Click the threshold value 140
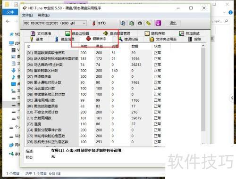The width and height of the screenshot is (236, 179). coord(115,71)
